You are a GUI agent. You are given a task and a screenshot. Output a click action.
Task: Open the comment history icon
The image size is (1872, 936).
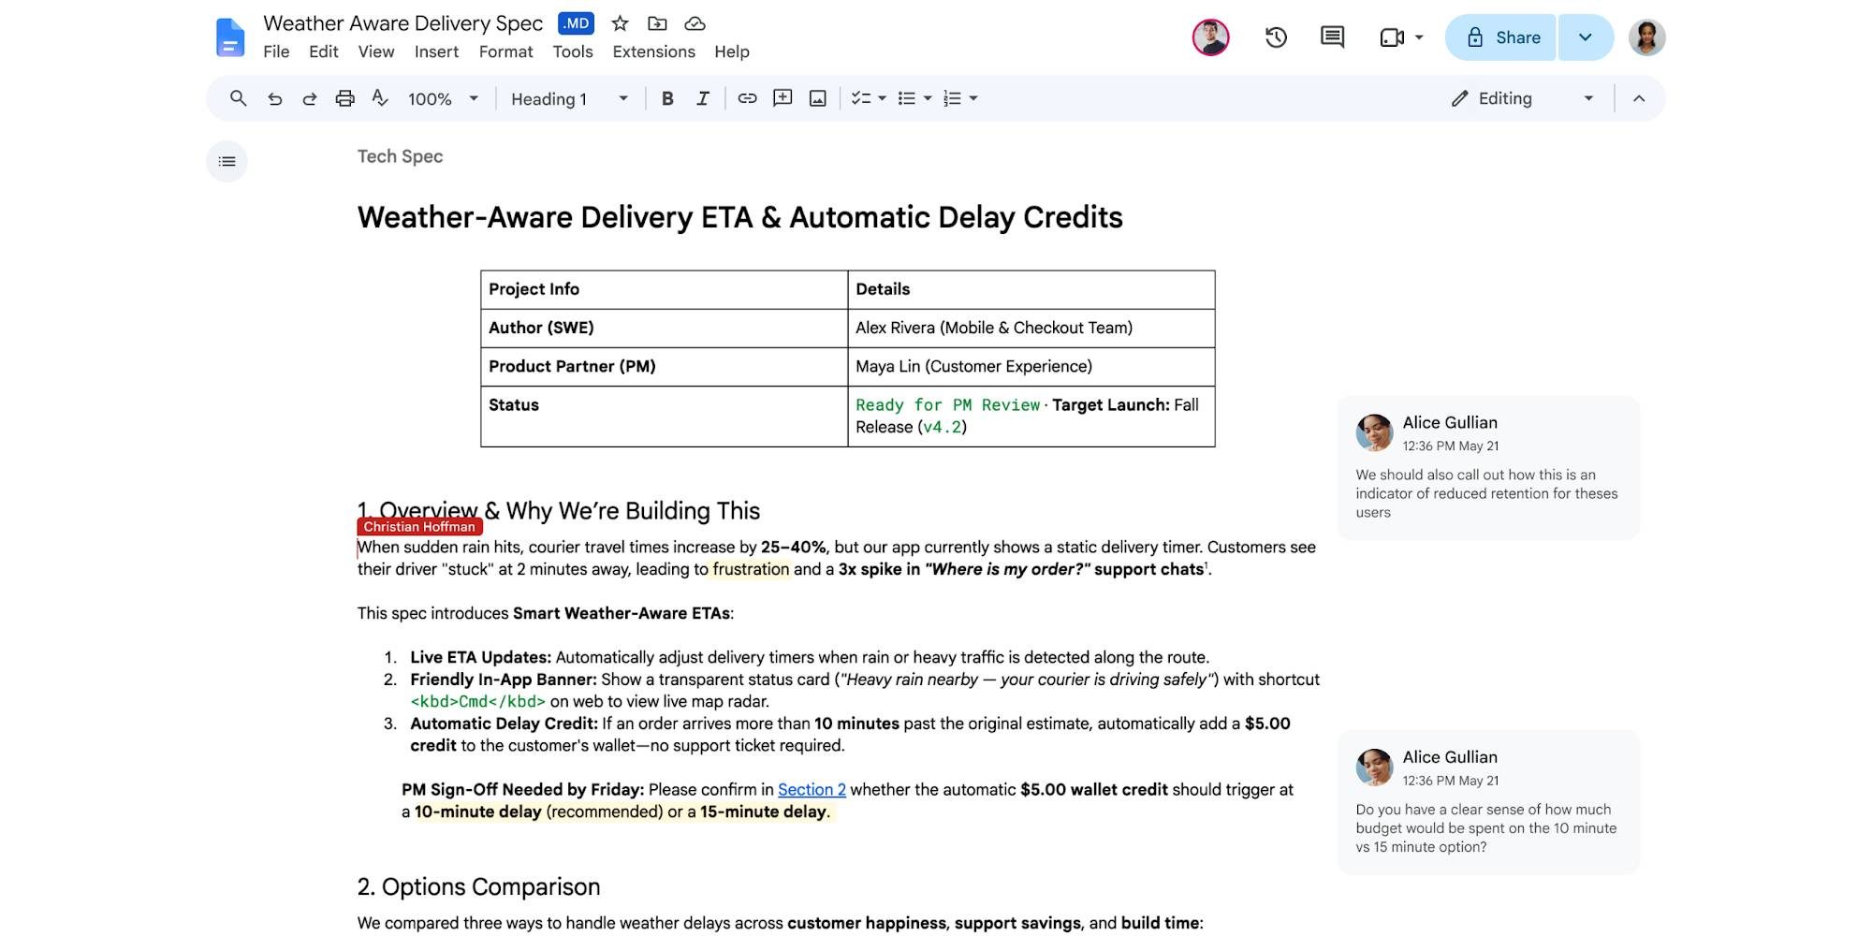click(x=1332, y=37)
